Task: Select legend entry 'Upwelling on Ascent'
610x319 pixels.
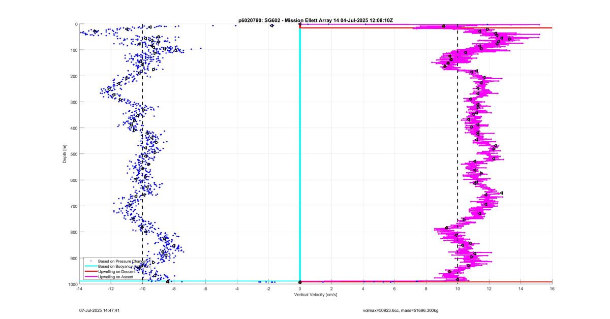Action: click(x=116, y=277)
